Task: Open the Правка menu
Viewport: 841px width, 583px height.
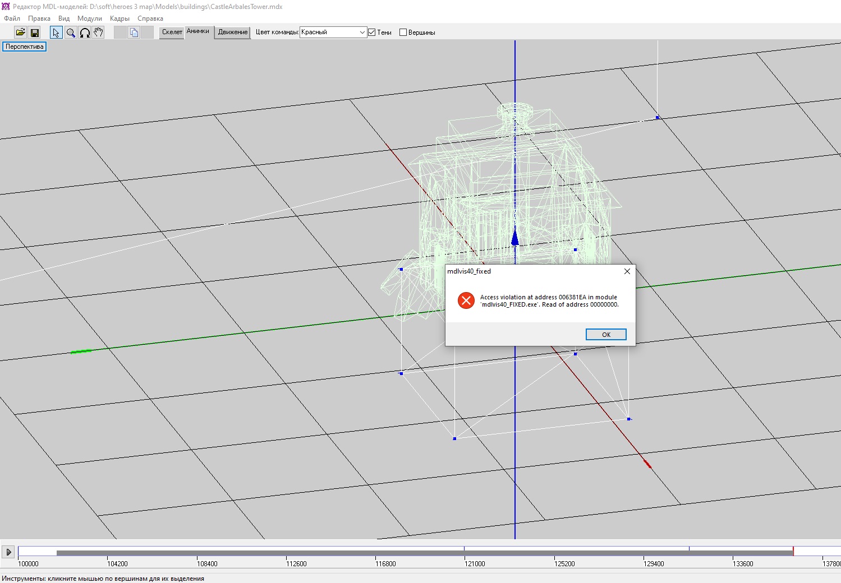Action: click(x=39, y=18)
